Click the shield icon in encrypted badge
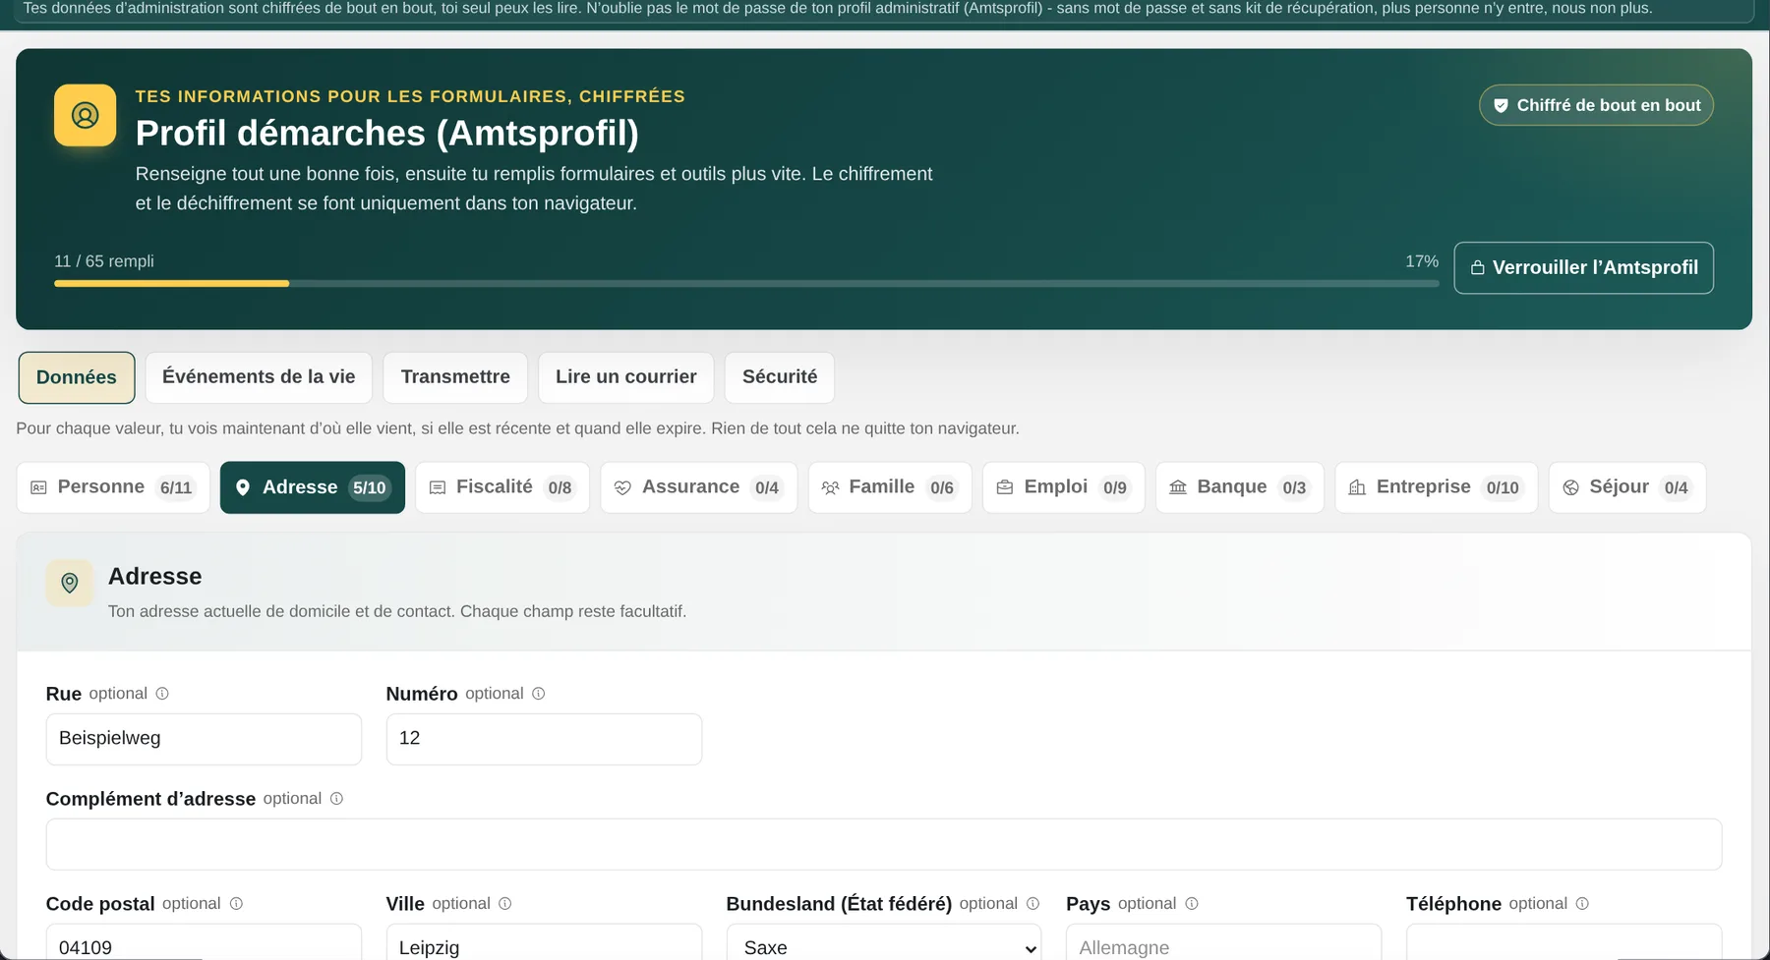This screenshot has height=960, width=1770. pos(1501,105)
